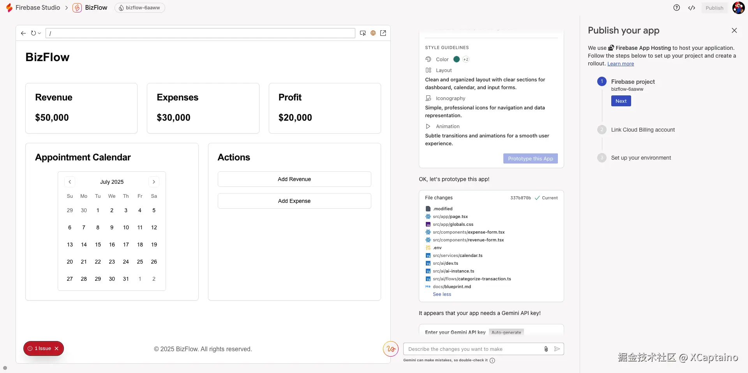The image size is (748, 373).
Task: Open the Learn more link
Action: click(621, 64)
